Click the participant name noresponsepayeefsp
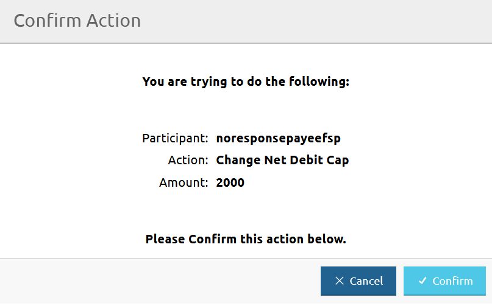Viewport: 492px width, 306px height. pyautogui.click(x=278, y=138)
